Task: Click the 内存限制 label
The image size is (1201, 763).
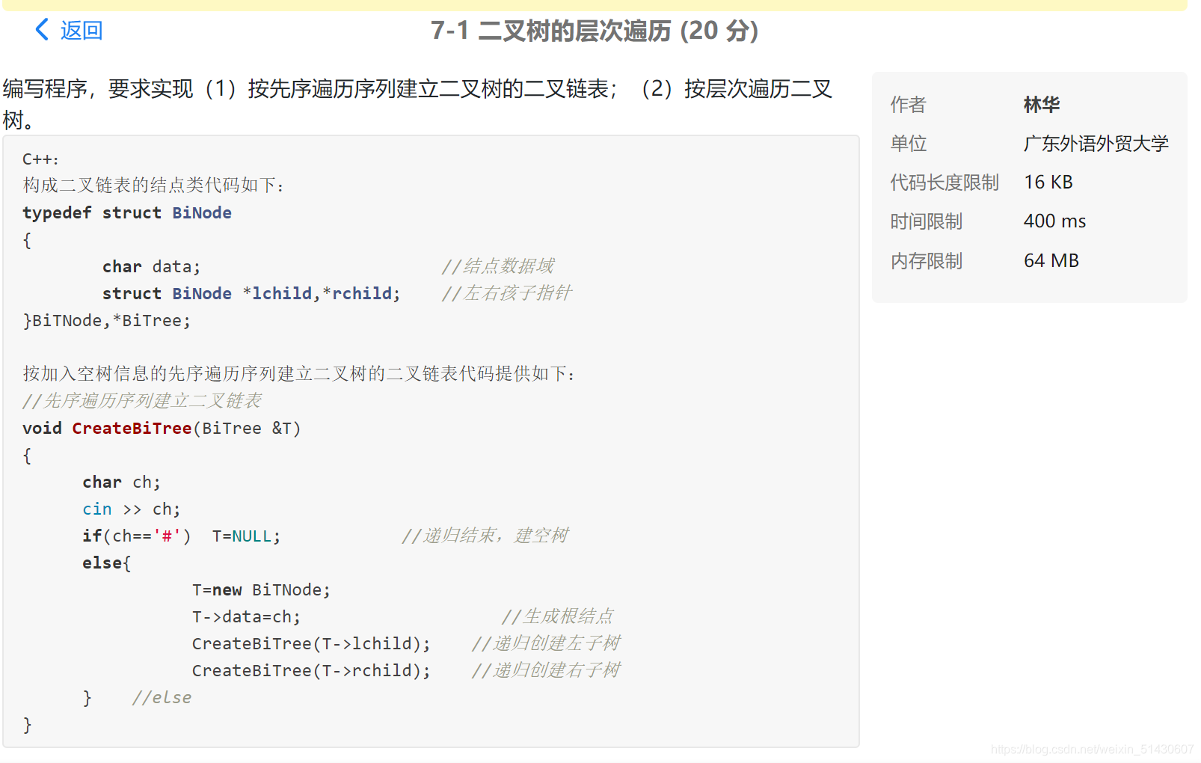Action: pyautogui.click(x=926, y=261)
